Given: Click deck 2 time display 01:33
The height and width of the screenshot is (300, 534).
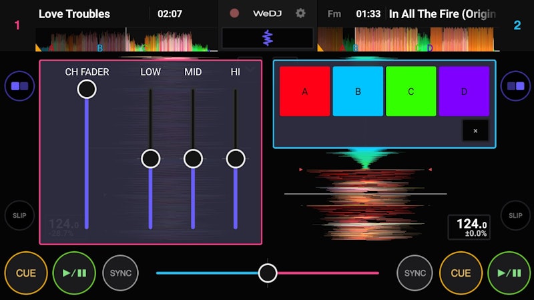Looking at the screenshot, I should pyautogui.click(x=368, y=14).
